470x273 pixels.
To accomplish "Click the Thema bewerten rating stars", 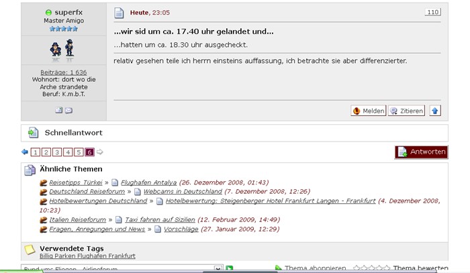I will pyautogui.click(x=371, y=268).
